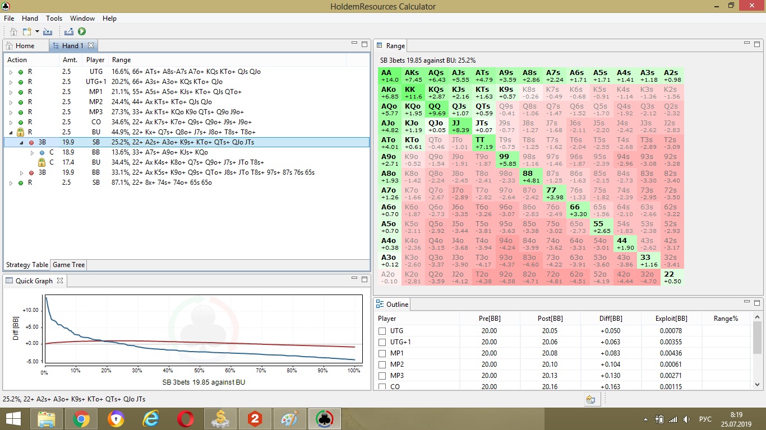Expand the UTG raise tree row

coord(11,72)
